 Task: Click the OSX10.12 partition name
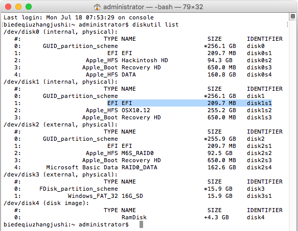pos(135,110)
